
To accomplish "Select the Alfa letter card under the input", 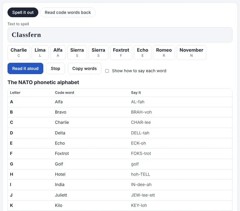I will pos(58,52).
